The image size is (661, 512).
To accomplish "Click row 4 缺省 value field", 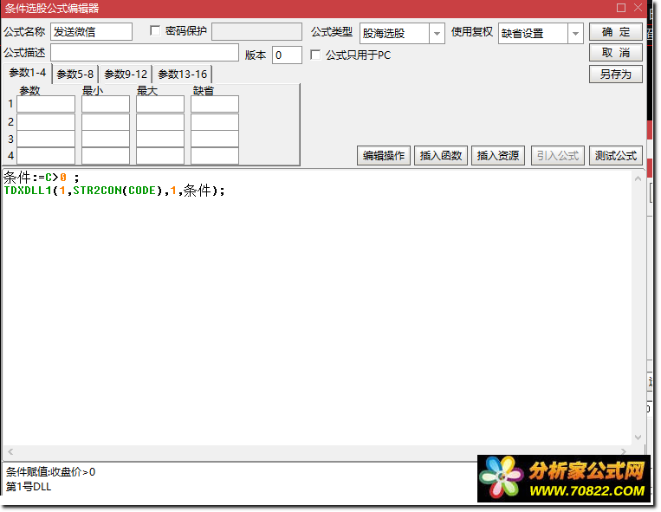I will pos(215,155).
